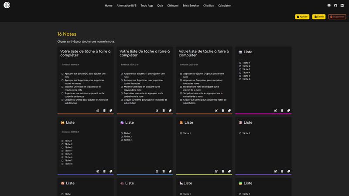Click the pencil icon on cat Liste note
349x196 pixels.
point(98,171)
